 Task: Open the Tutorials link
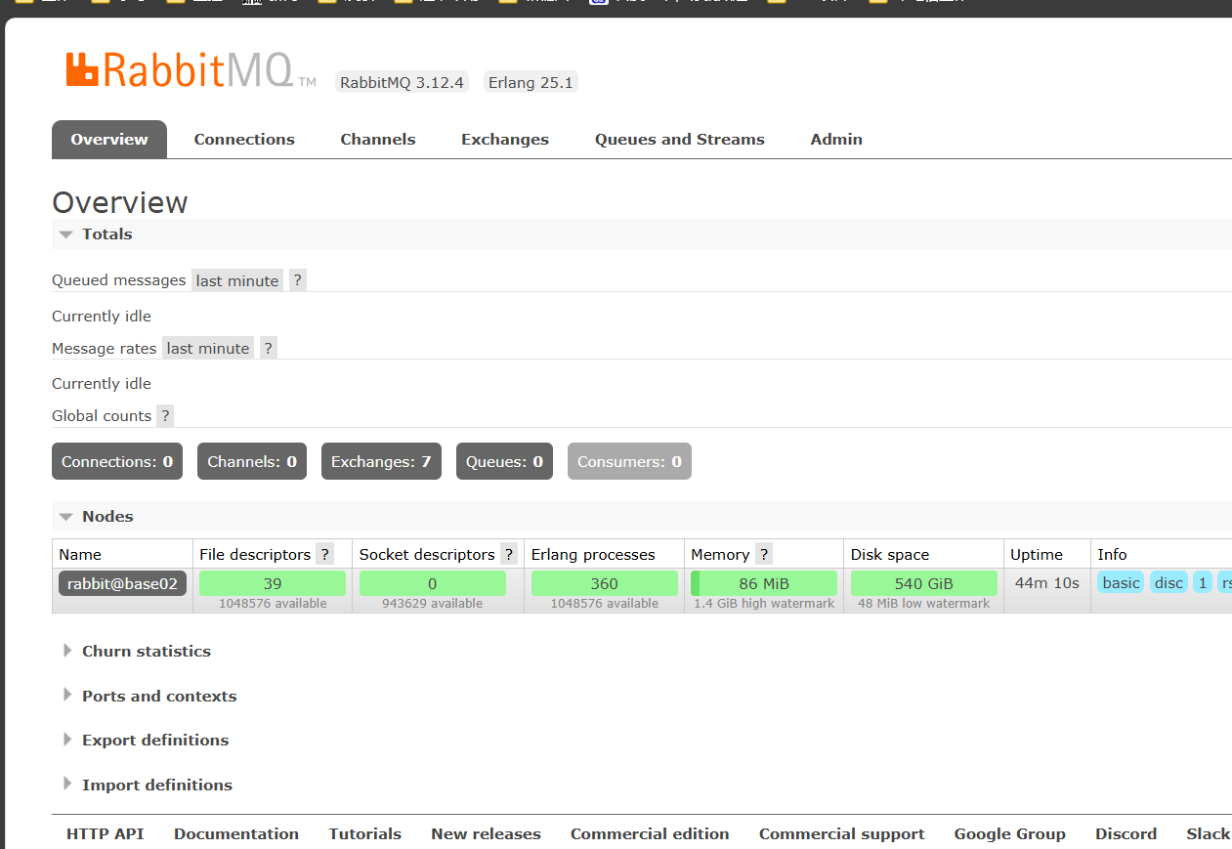coord(365,833)
